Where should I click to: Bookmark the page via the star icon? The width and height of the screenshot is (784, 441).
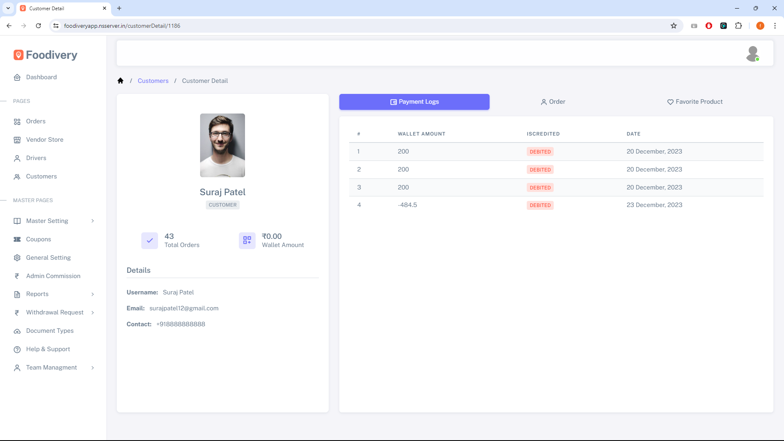(673, 25)
